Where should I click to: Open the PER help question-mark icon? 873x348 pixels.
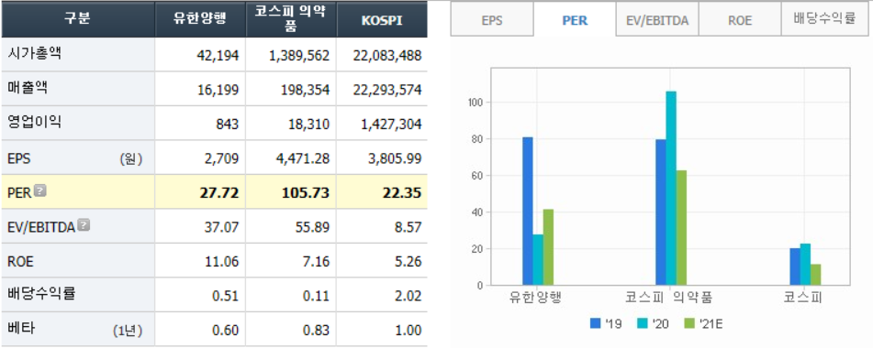coord(40,190)
